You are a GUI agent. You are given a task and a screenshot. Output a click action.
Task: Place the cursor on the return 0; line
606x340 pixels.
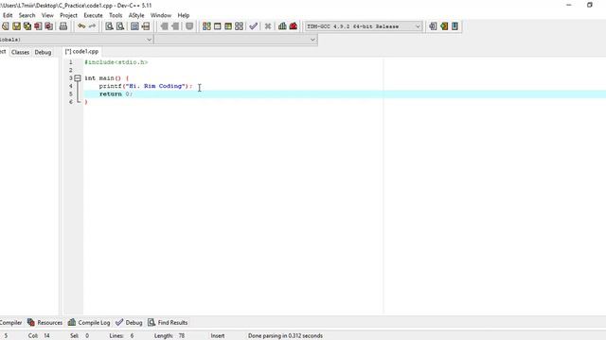(116, 94)
